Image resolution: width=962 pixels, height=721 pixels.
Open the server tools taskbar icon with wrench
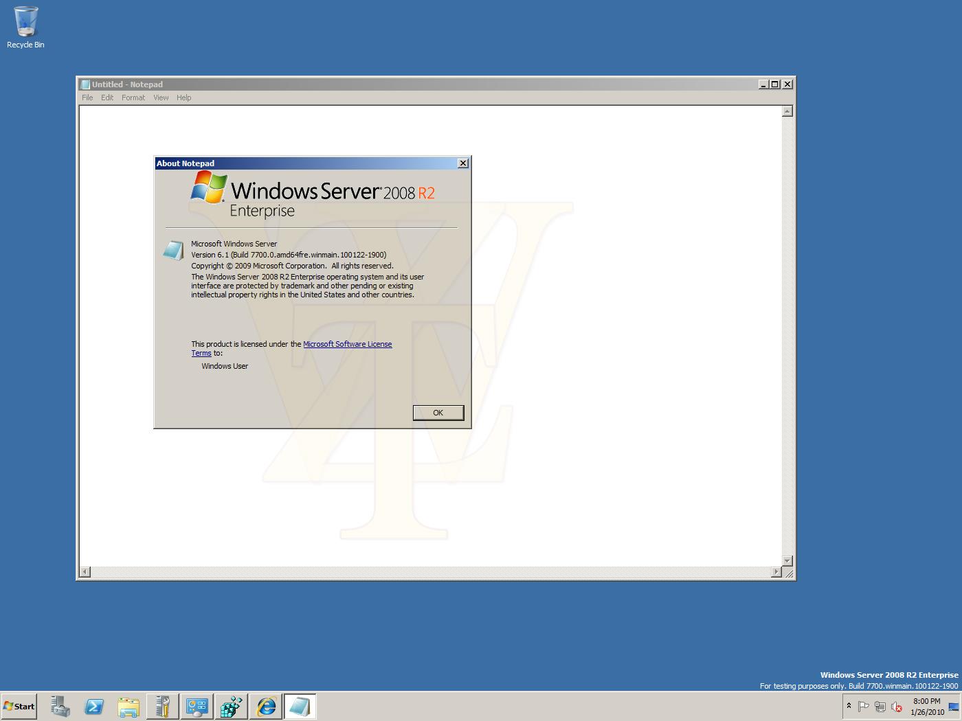click(162, 706)
